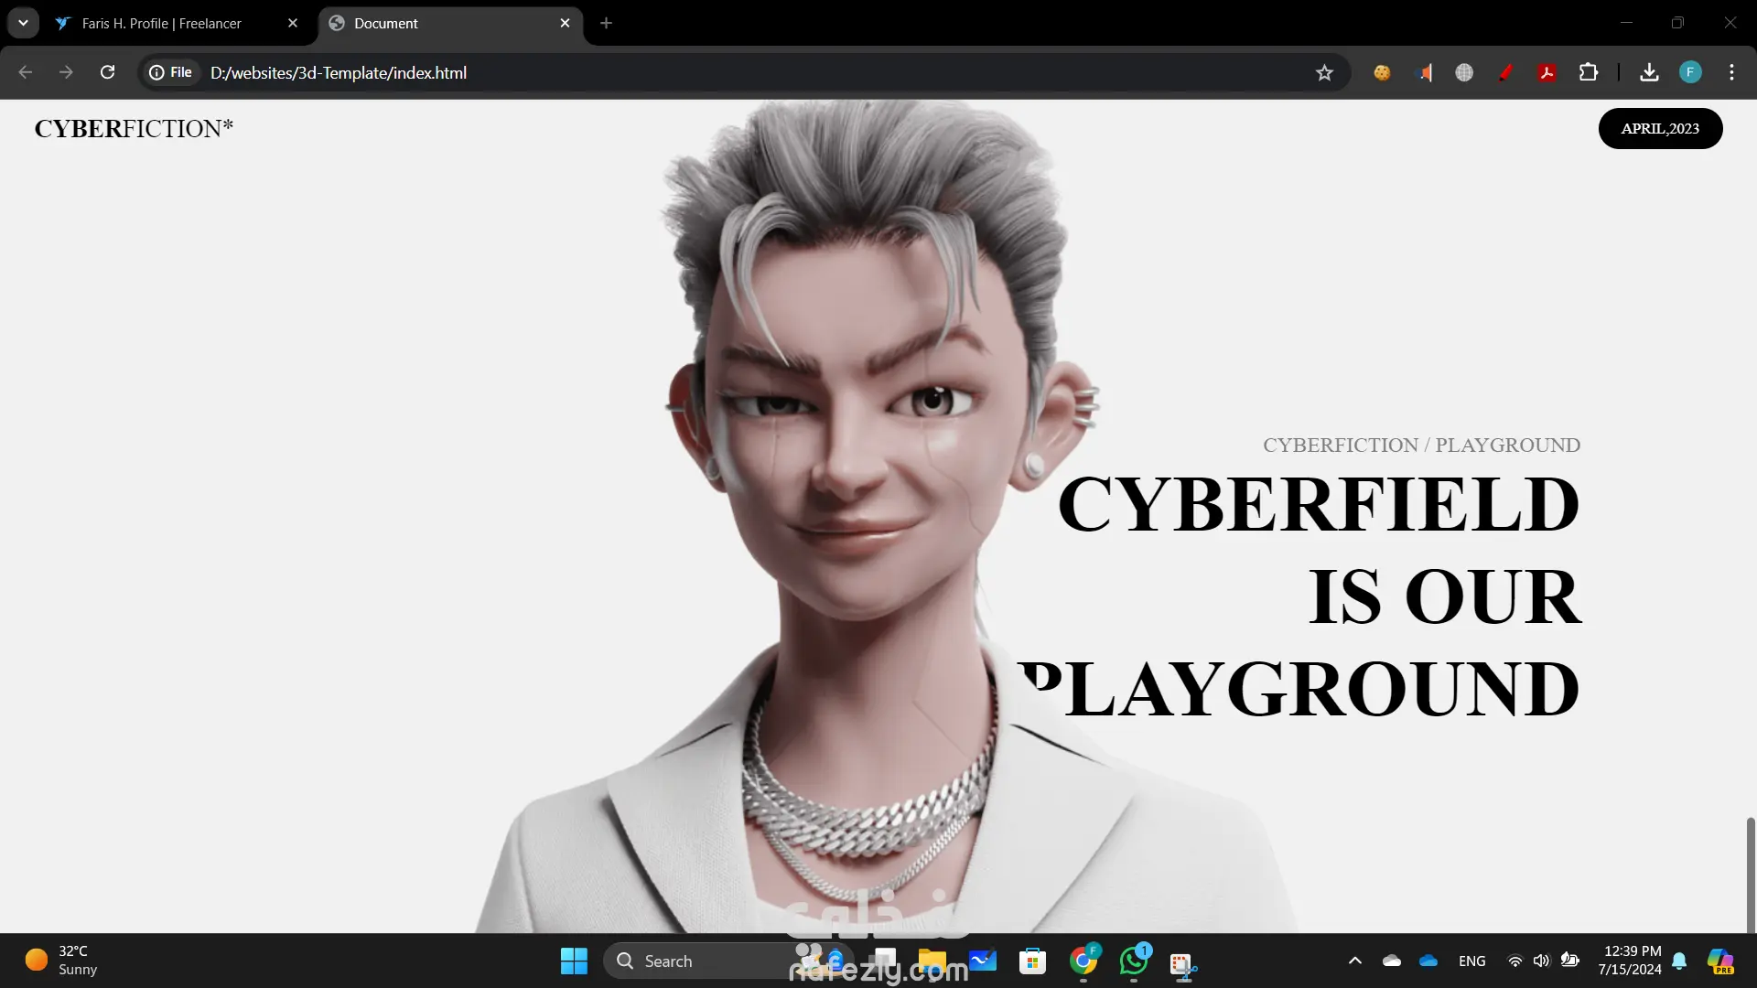Select the Document tab

click(439, 24)
